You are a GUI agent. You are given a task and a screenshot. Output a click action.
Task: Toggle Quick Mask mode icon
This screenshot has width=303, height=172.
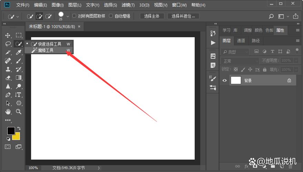[8, 147]
